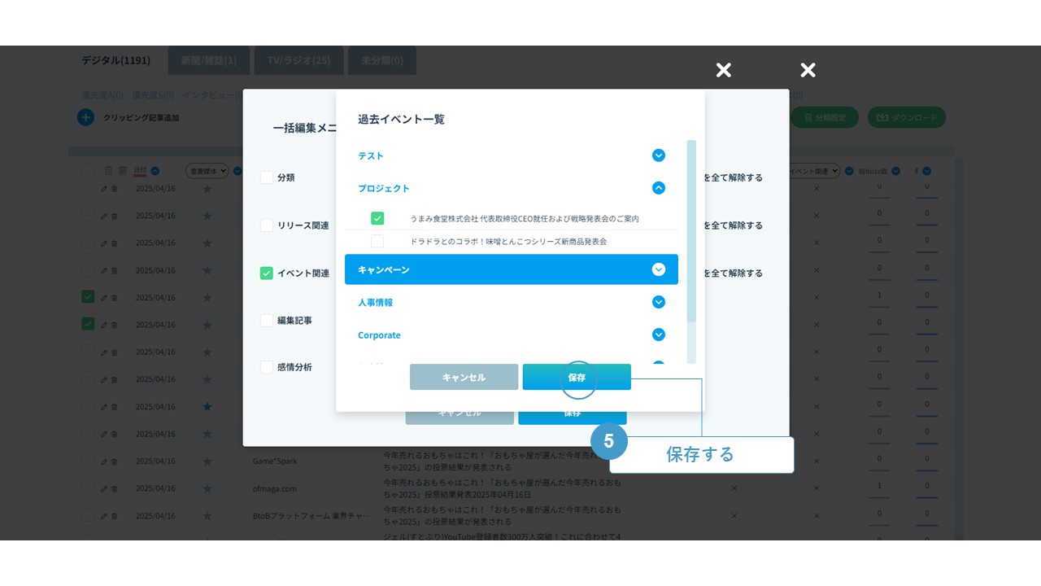Viewport: 1041px width, 586px height.
Task: Uncheck the イベント関連 checkbox
Action: [267, 273]
